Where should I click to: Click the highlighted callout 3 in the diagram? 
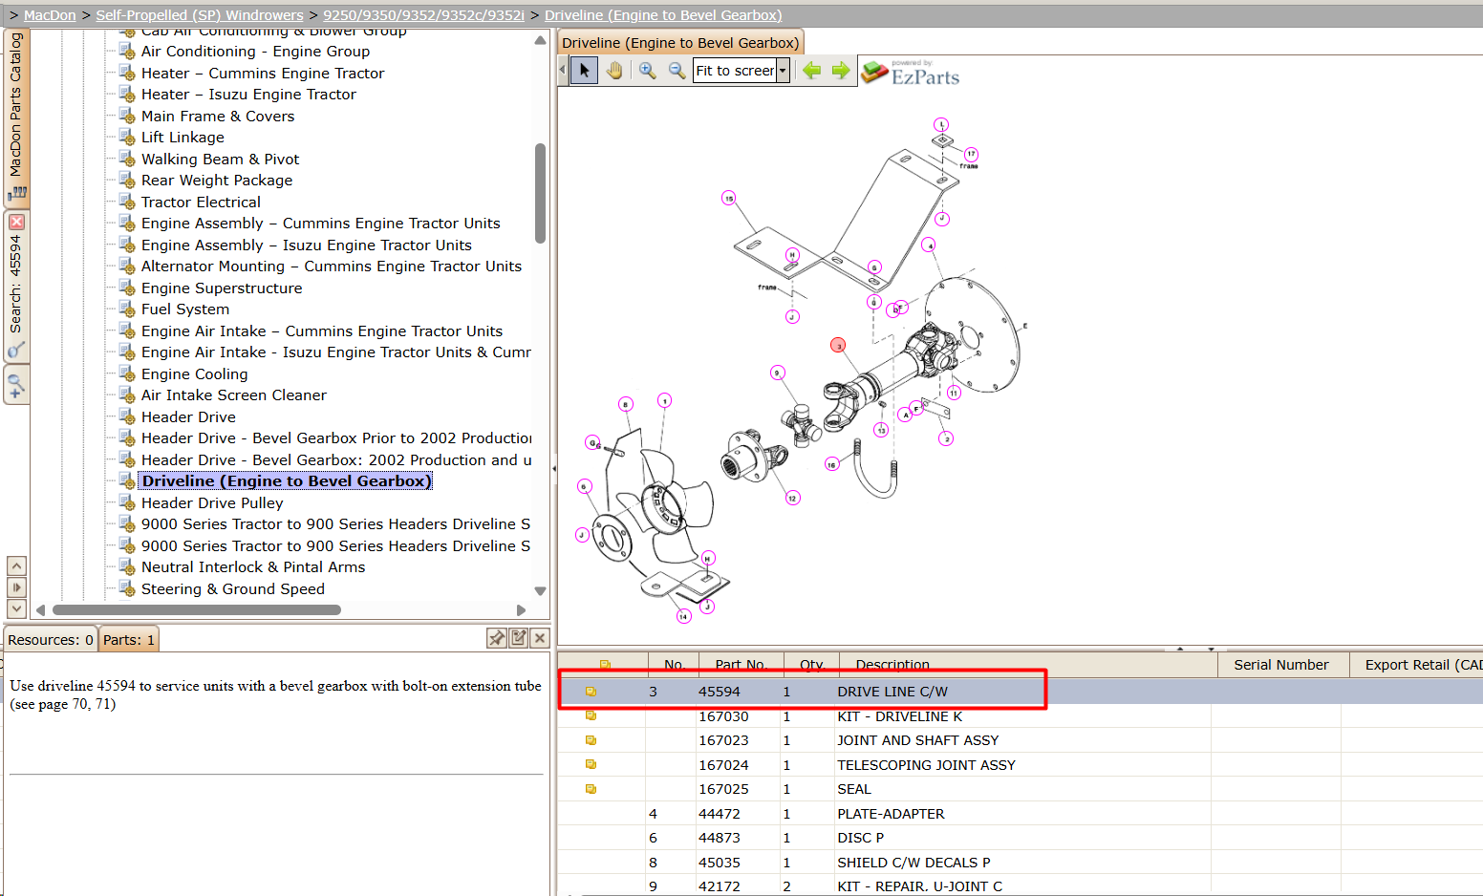click(838, 345)
